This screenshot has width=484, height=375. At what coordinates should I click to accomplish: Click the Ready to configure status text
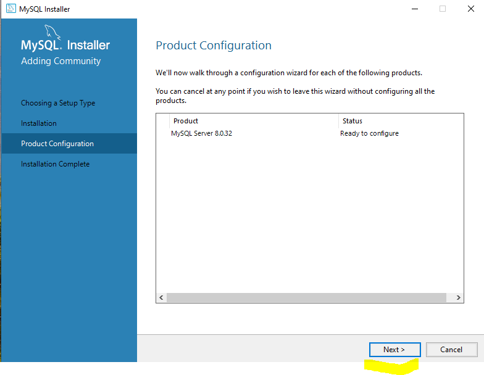click(x=369, y=133)
